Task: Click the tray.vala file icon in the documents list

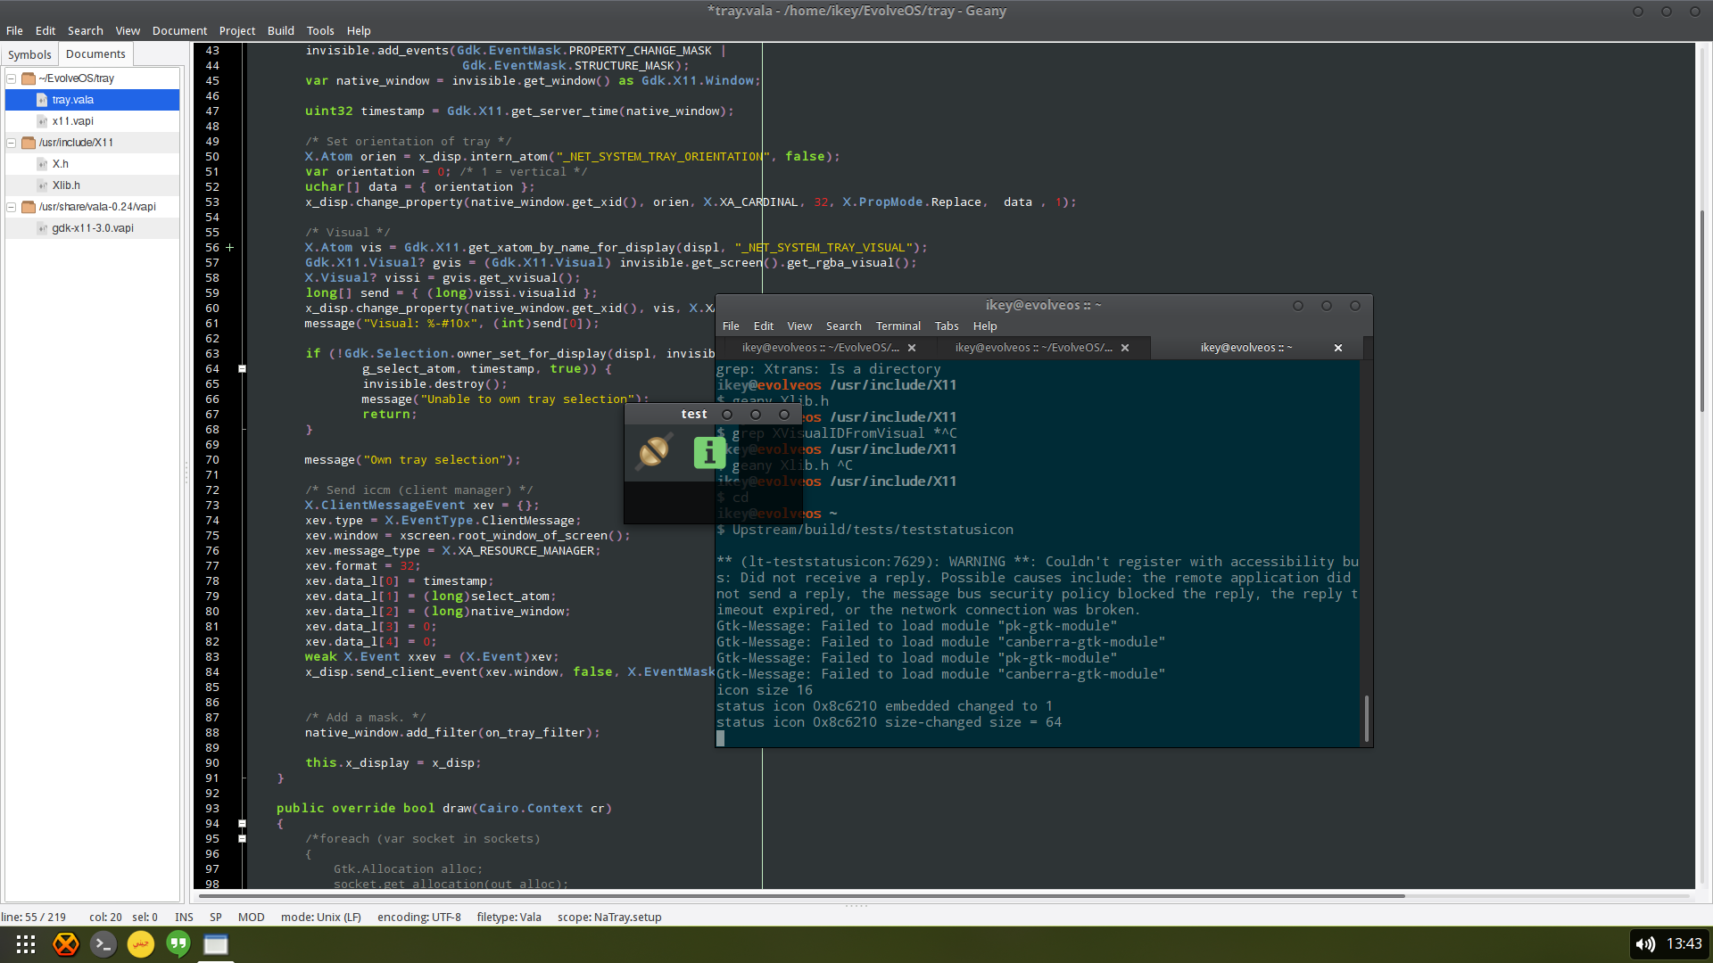Action: (42, 100)
